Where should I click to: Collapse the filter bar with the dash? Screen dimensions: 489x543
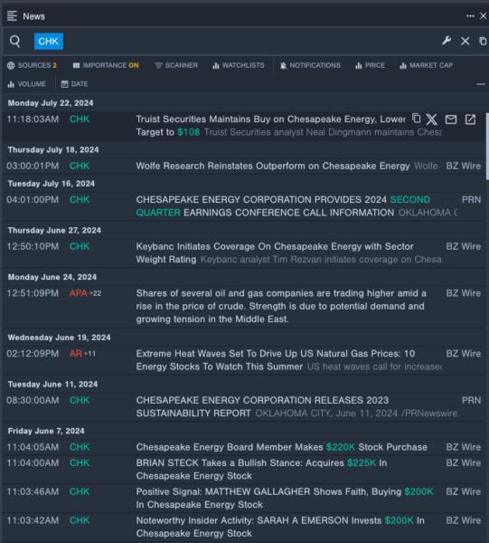[481, 84]
